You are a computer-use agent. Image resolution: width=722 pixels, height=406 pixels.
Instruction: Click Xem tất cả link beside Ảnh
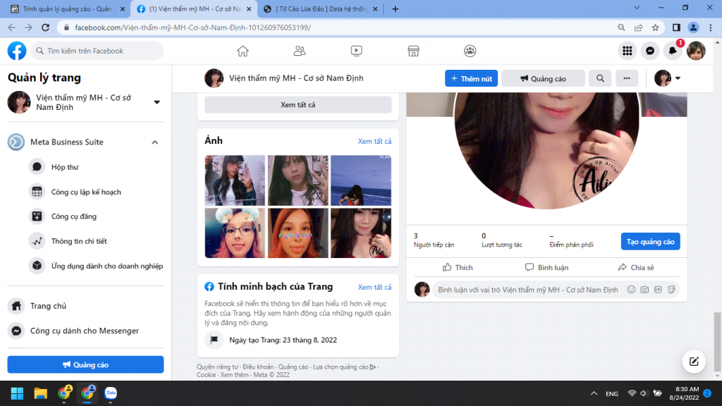[374, 141]
